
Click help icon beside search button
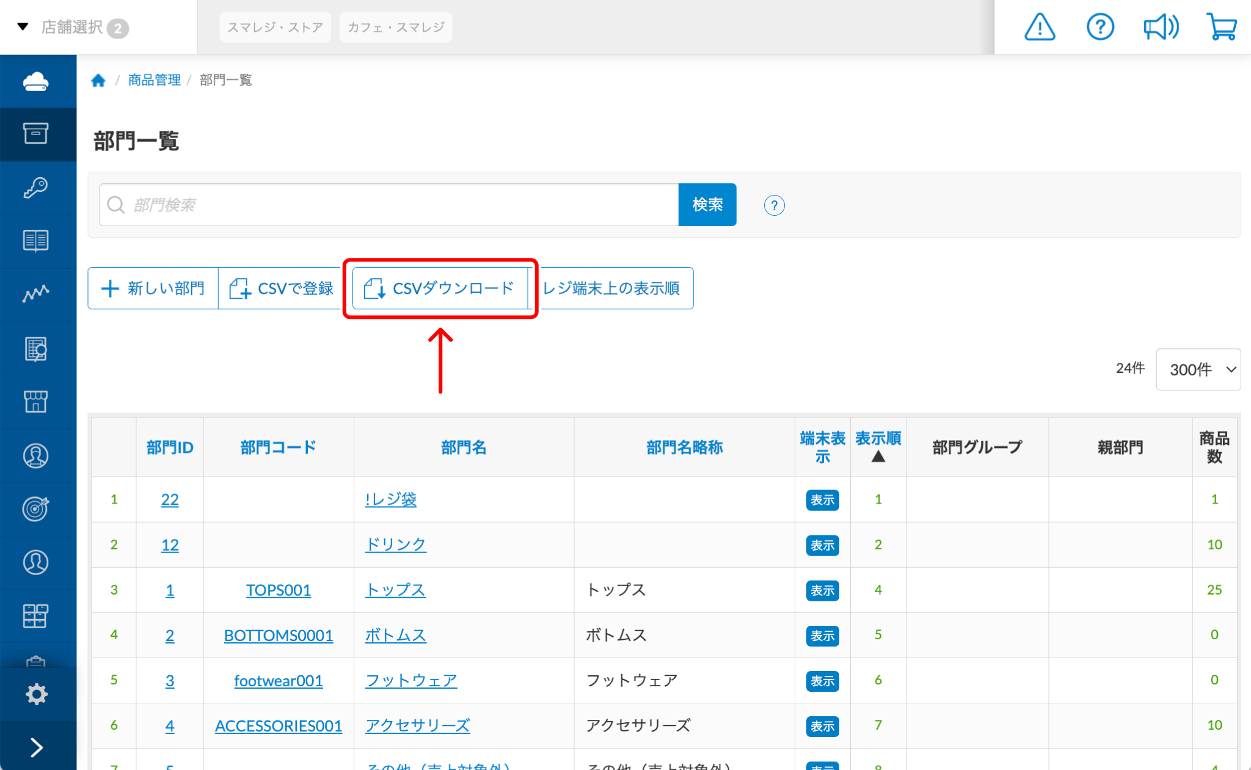tap(774, 205)
